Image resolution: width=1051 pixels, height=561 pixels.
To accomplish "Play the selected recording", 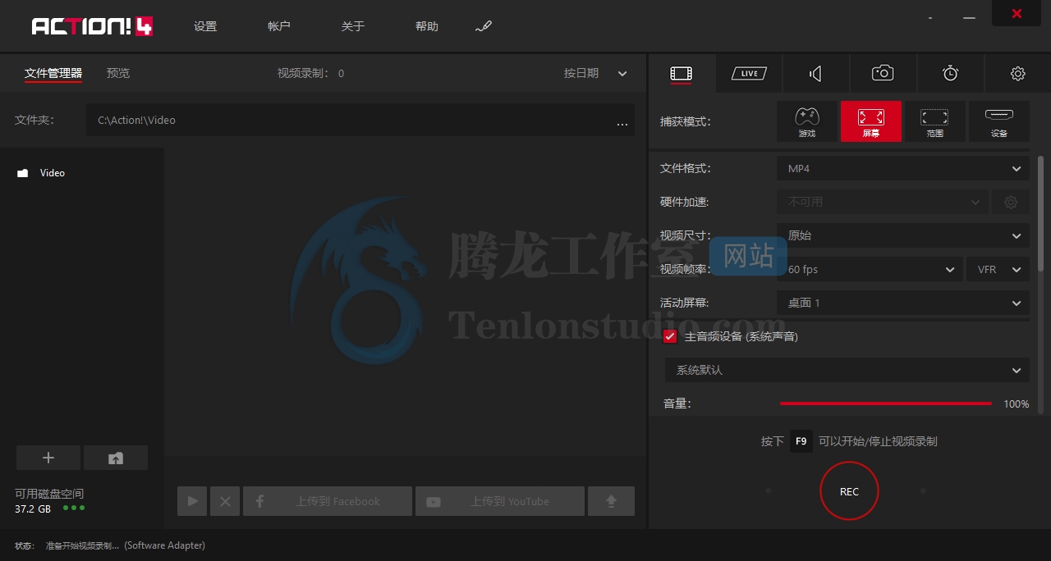I will [x=192, y=501].
